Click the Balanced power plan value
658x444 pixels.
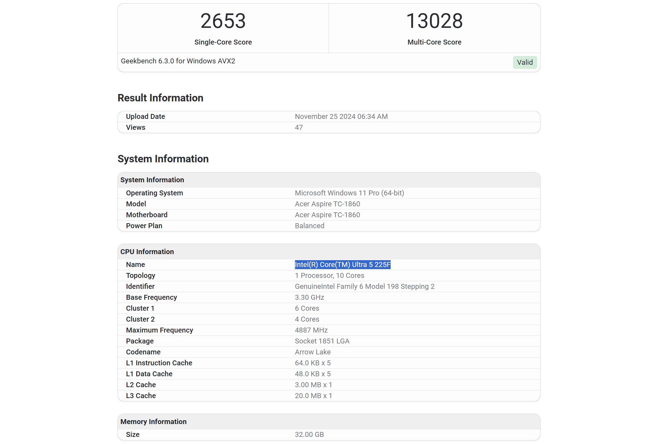click(309, 226)
